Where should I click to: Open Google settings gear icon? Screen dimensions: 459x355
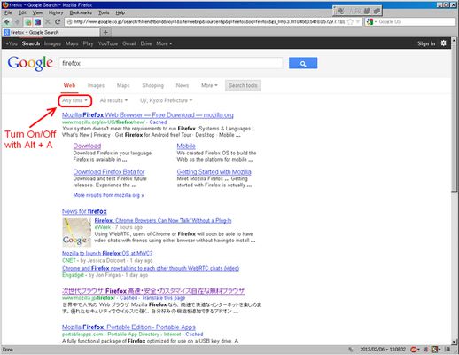pyautogui.click(x=443, y=43)
